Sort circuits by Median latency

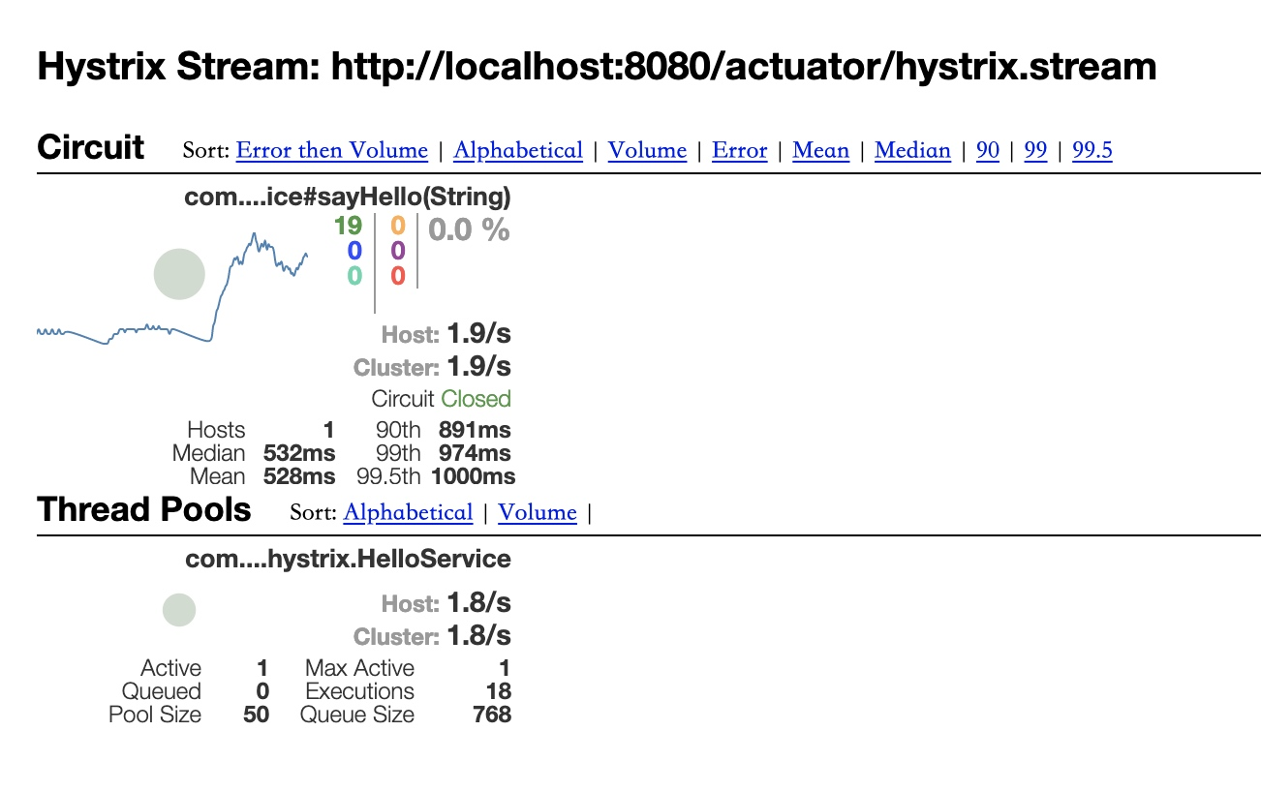click(x=912, y=150)
